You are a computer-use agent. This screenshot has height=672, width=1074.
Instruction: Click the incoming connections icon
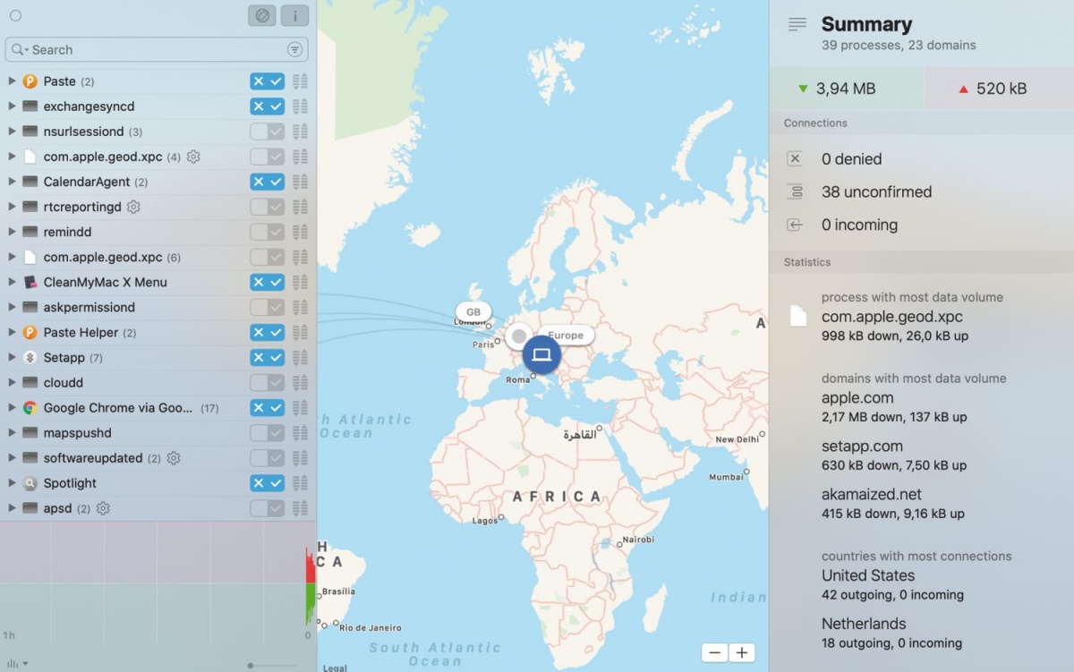click(795, 225)
